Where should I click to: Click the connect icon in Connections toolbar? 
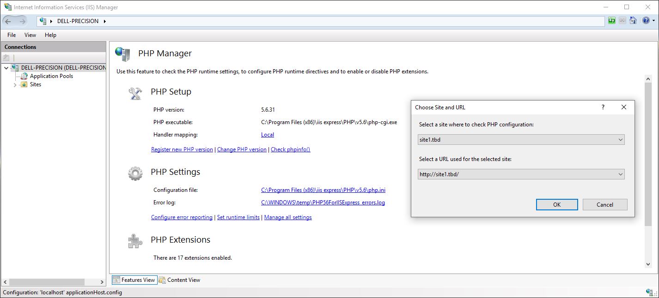[6, 58]
